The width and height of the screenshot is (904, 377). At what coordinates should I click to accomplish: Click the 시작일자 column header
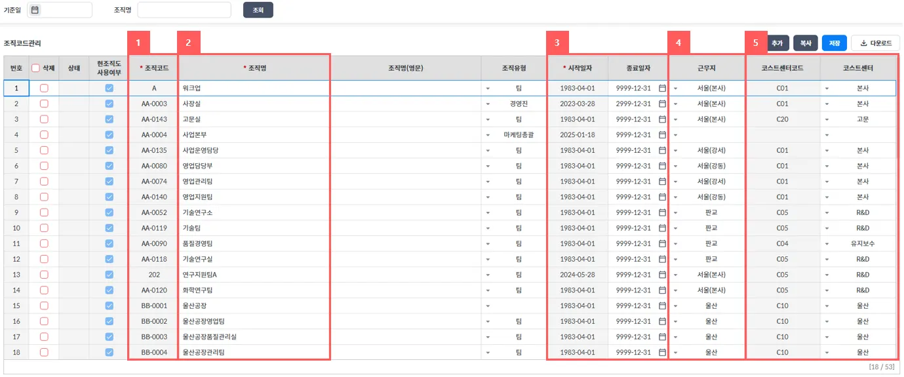pos(578,68)
